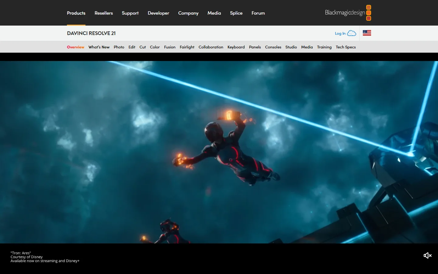This screenshot has width=438, height=274.
Task: Select the Fusion section tab
Action: 170,47
